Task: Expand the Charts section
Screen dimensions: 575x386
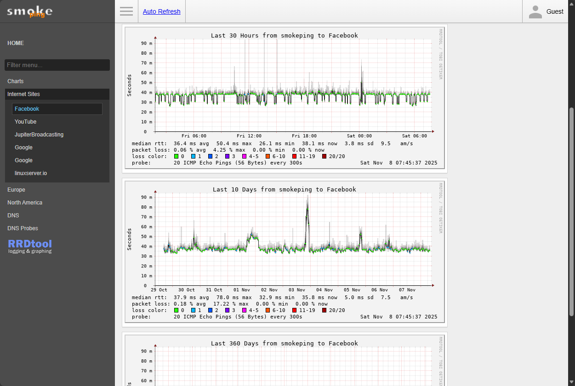Action: (15, 81)
